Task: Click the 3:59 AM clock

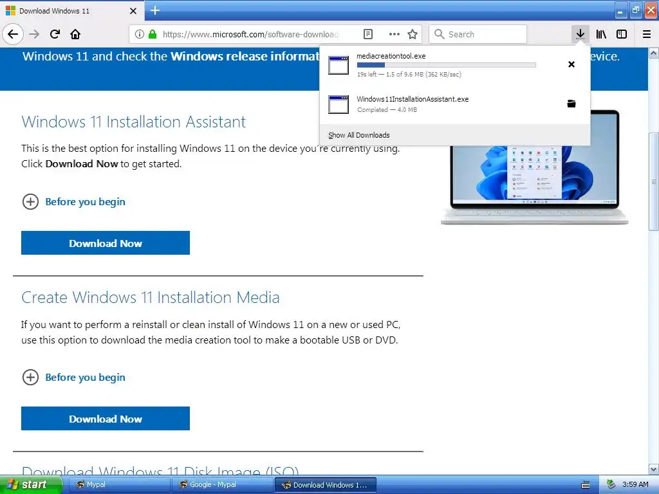Action: click(x=635, y=485)
